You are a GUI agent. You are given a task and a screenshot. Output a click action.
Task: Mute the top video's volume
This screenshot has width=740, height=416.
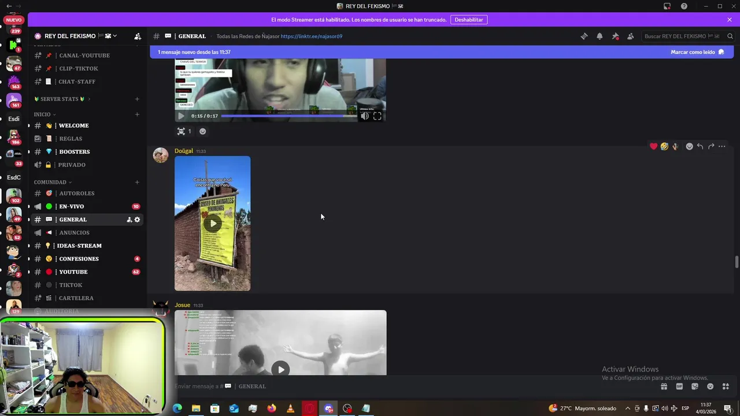[x=365, y=116]
